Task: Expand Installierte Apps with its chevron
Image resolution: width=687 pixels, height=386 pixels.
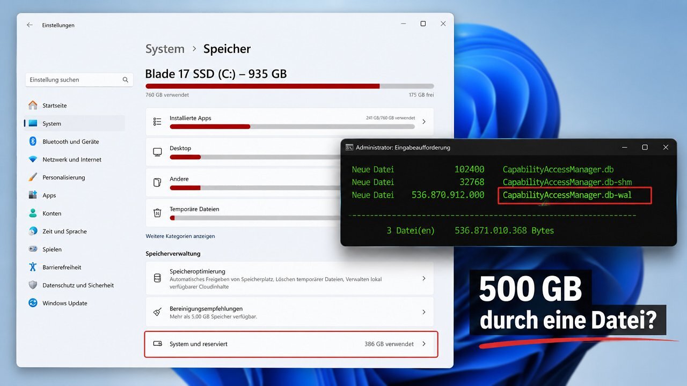Action: (x=424, y=122)
